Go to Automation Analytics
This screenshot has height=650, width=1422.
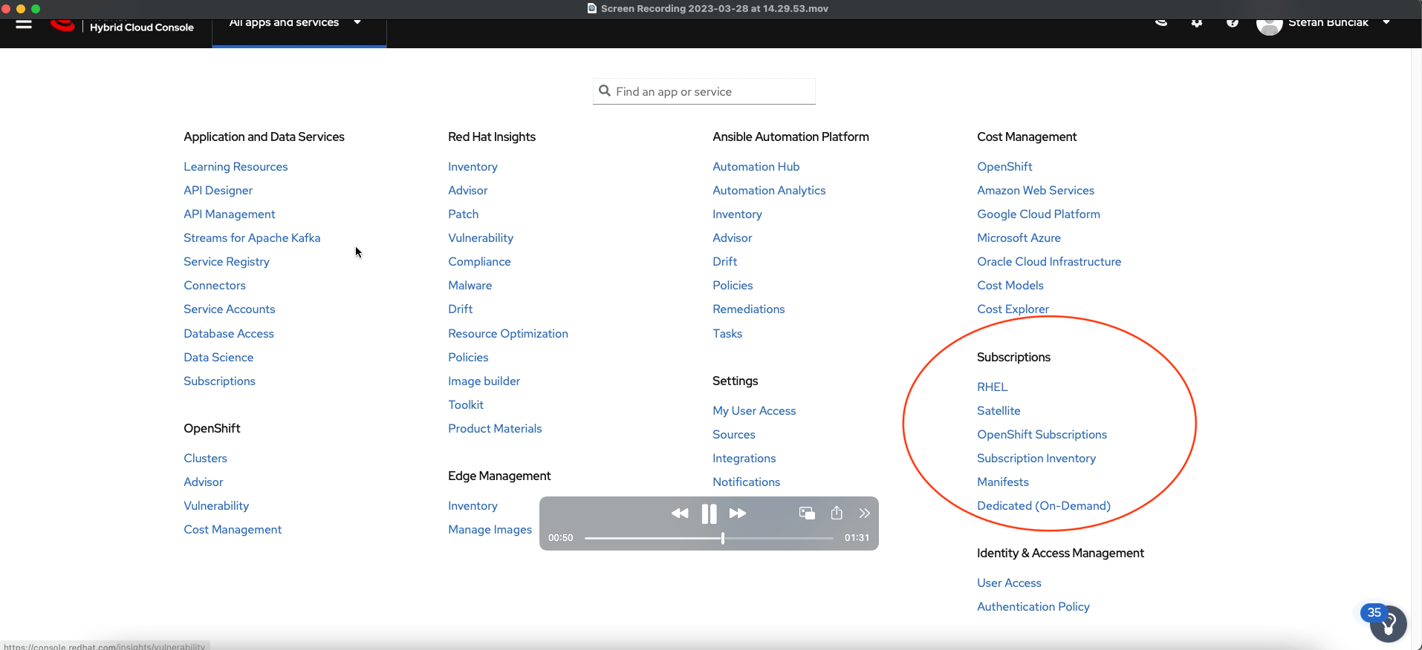point(769,191)
